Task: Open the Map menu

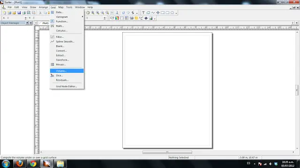Action: click(61, 7)
